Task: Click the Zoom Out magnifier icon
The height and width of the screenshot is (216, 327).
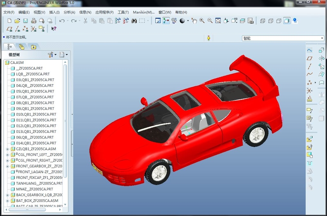Action: (210, 21)
